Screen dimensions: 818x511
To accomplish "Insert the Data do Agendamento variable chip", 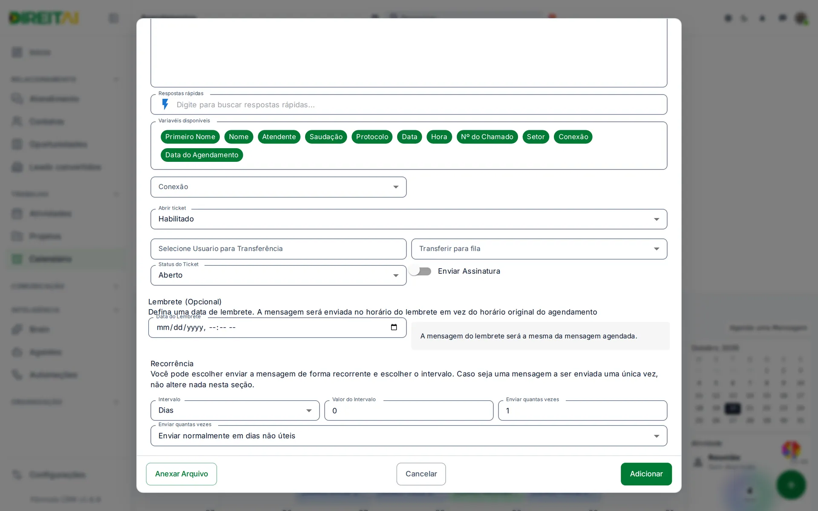I will (x=202, y=155).
